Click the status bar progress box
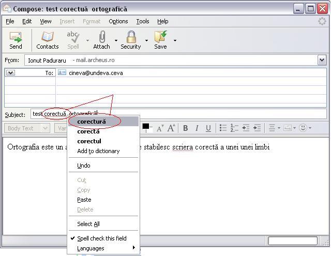The height and width of the screenshot is (256, 331). pos(293,240)
